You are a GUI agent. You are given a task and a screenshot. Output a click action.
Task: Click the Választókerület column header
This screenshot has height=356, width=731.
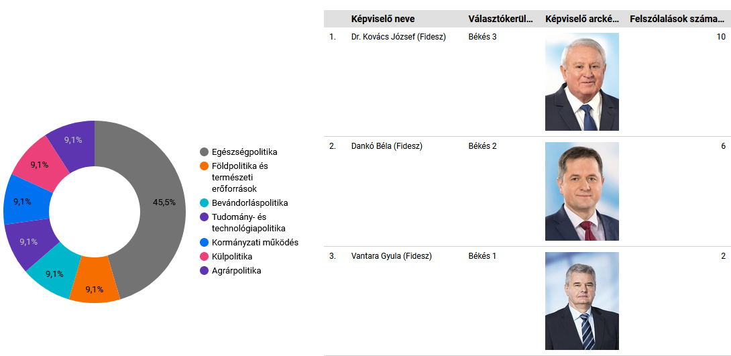tap(501, 19)
